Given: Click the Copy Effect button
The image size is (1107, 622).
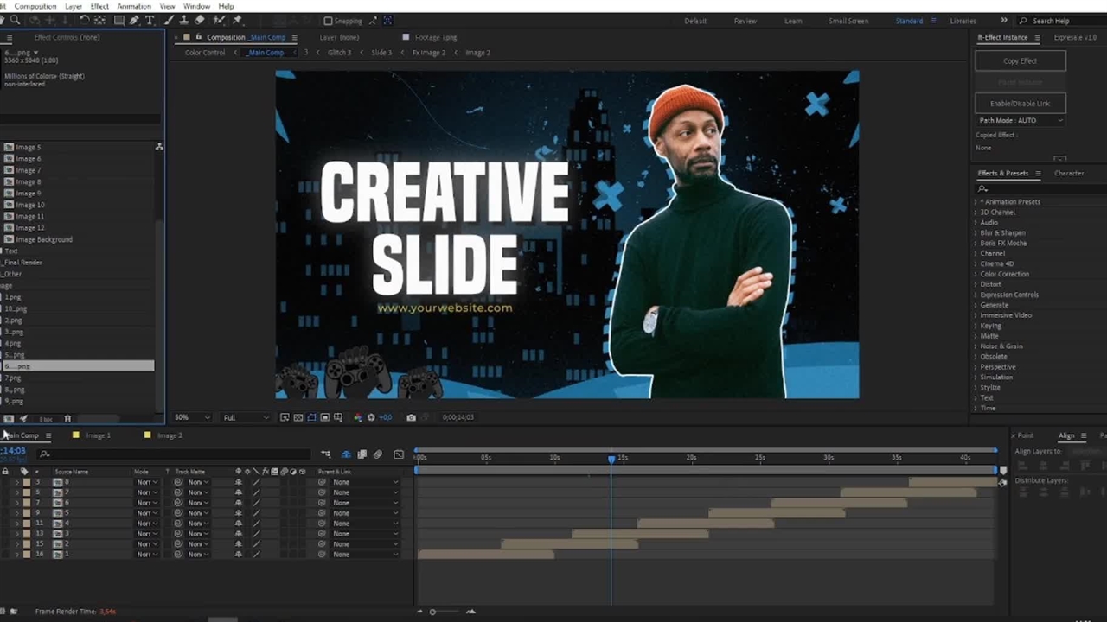Looking at the screenshot, I should point(1020,61).
